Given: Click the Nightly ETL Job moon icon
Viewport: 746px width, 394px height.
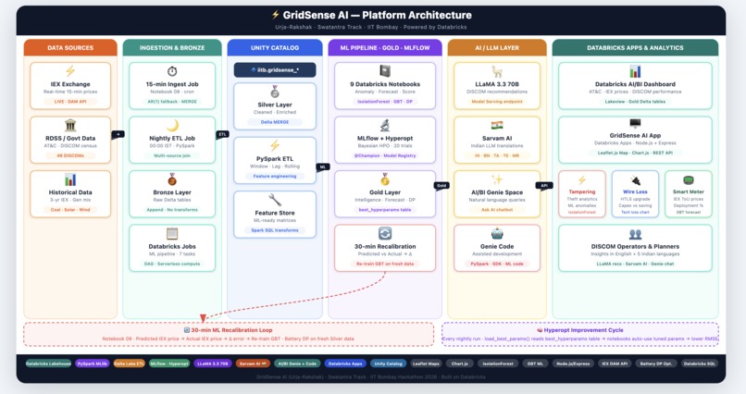Looking at the screenshot, I should point(172,126).
